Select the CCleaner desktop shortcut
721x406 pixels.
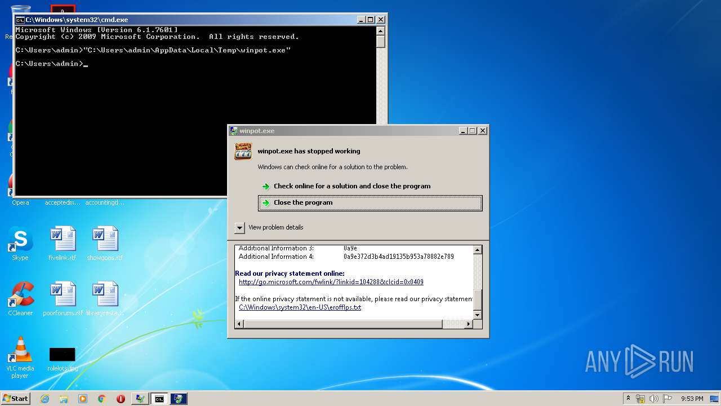[20, 299]
